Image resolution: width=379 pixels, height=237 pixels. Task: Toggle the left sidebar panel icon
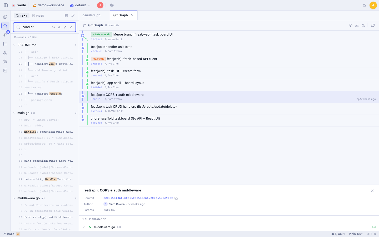pyautogui.click(x=6, y=5)
